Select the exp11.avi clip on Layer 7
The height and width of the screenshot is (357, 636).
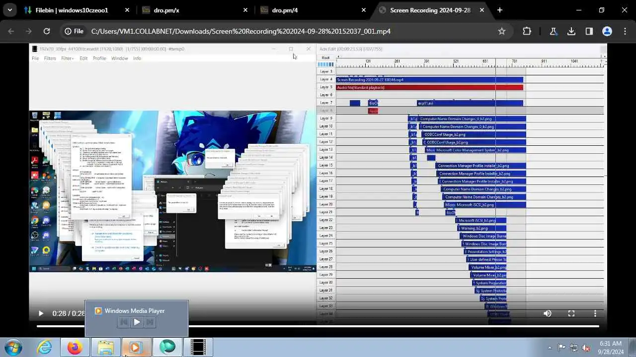point(470,103)
